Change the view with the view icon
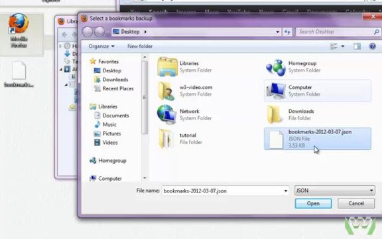Image resolution: width=382 pixels, height=239 pixels. coord(334,46)
